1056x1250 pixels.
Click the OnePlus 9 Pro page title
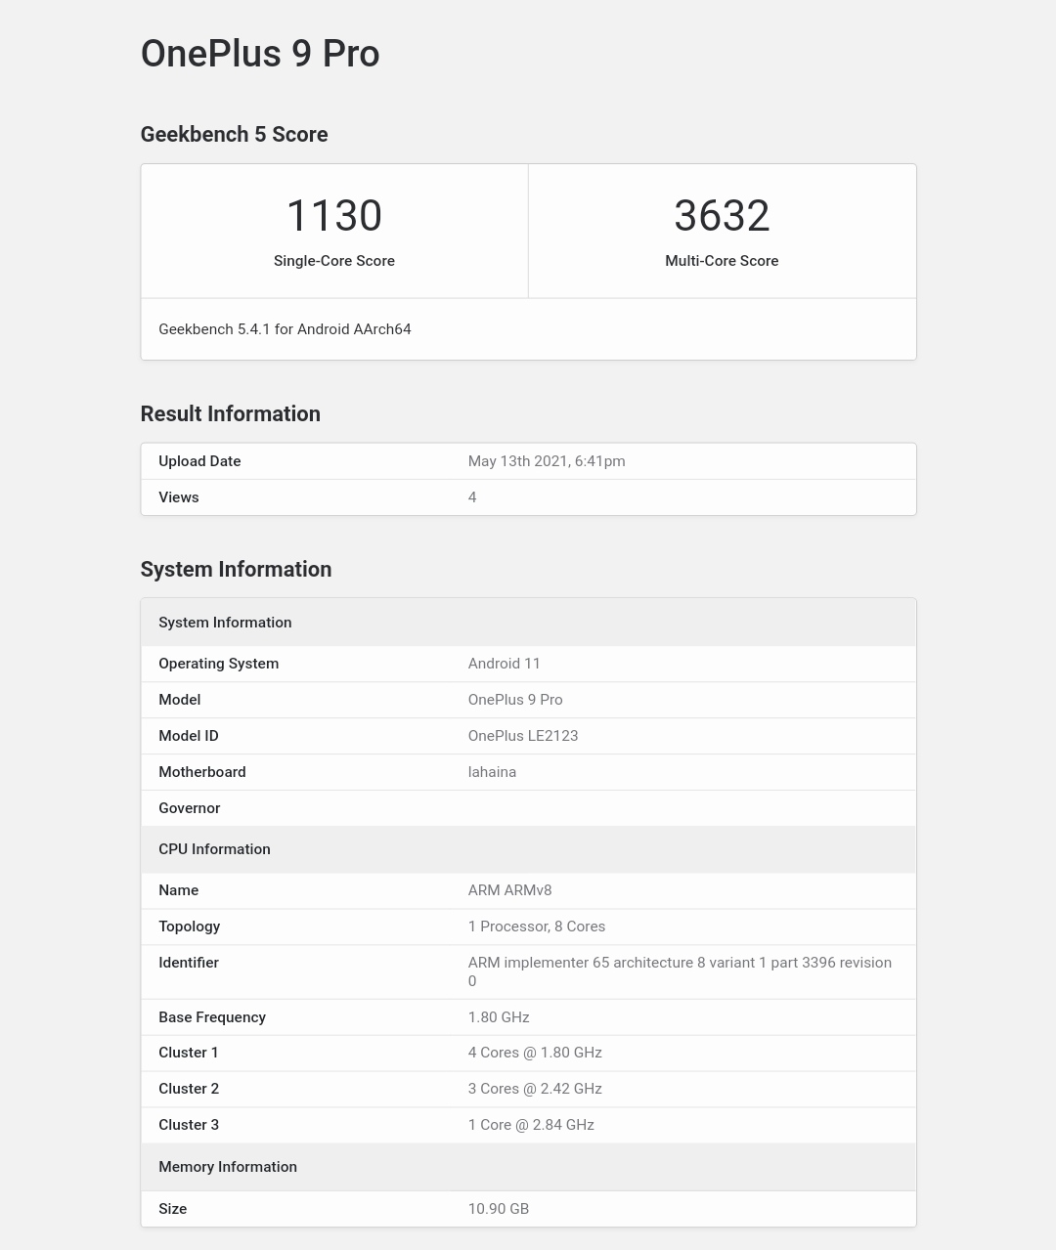(x=260, y=54)
